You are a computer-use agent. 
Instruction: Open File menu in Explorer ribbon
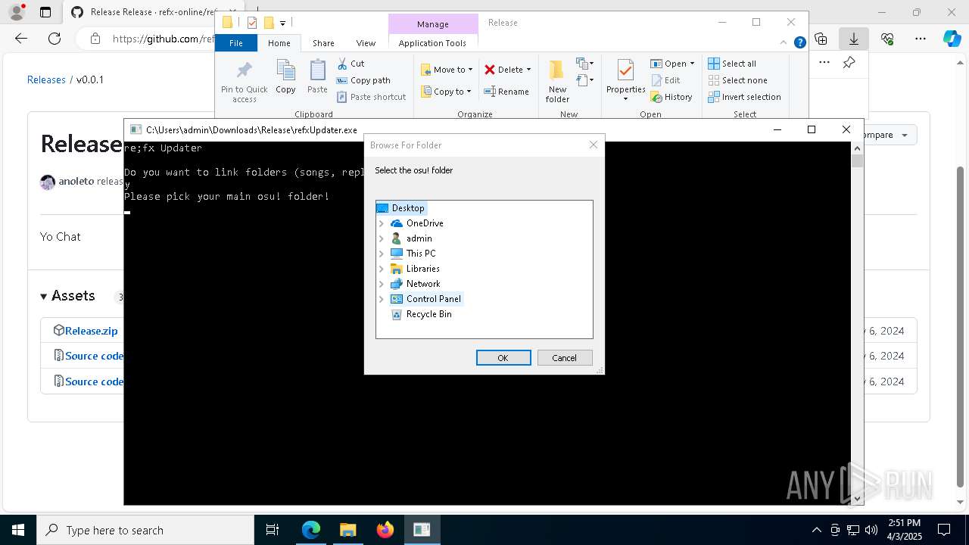(x=236, y=43)
